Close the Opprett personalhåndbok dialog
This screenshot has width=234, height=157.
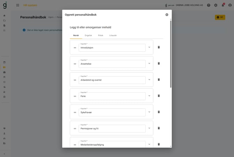pyautogui.click(x=167, y=15)
